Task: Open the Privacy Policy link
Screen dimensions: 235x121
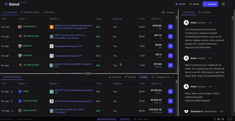Action: tap(7, 119)
